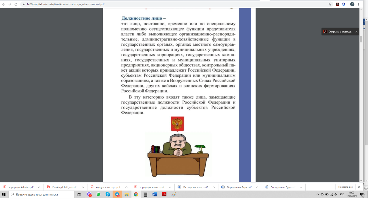The height and width of the screenshot is (207, 369).
Task: Click 'Показать все' downloads button
Action: (x=345, y=187)
